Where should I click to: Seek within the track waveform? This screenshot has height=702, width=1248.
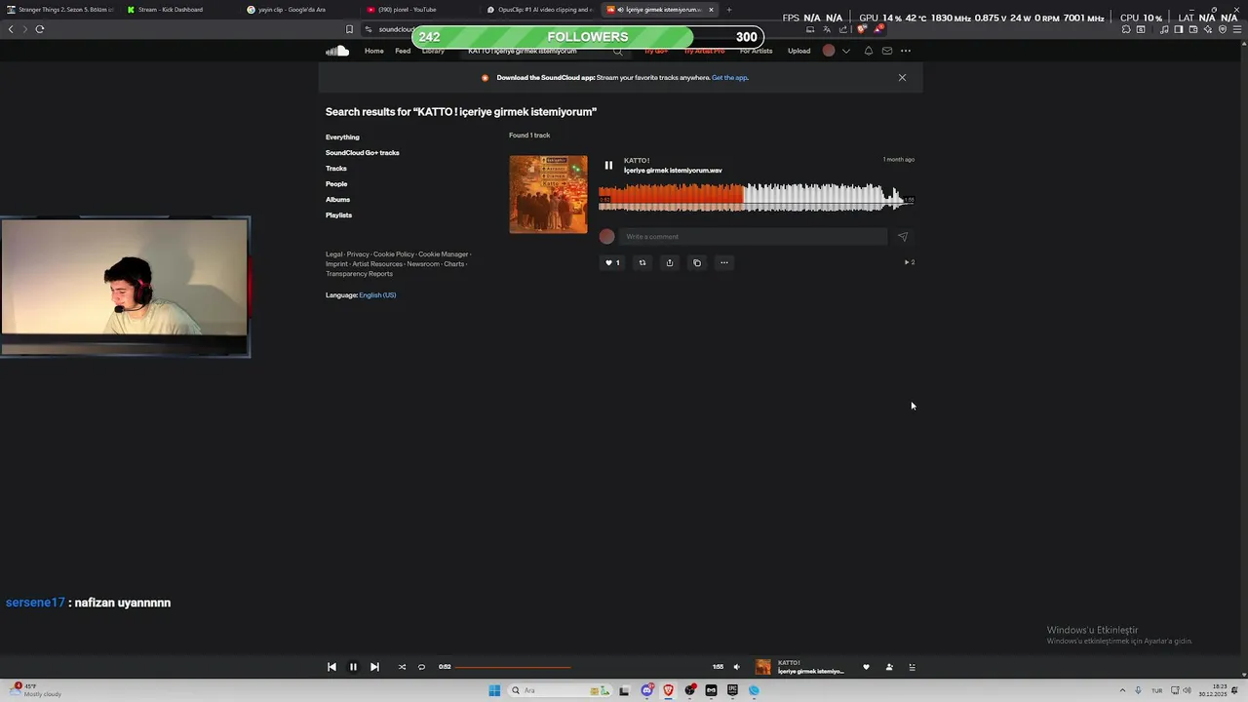click(x=757, y=198)
